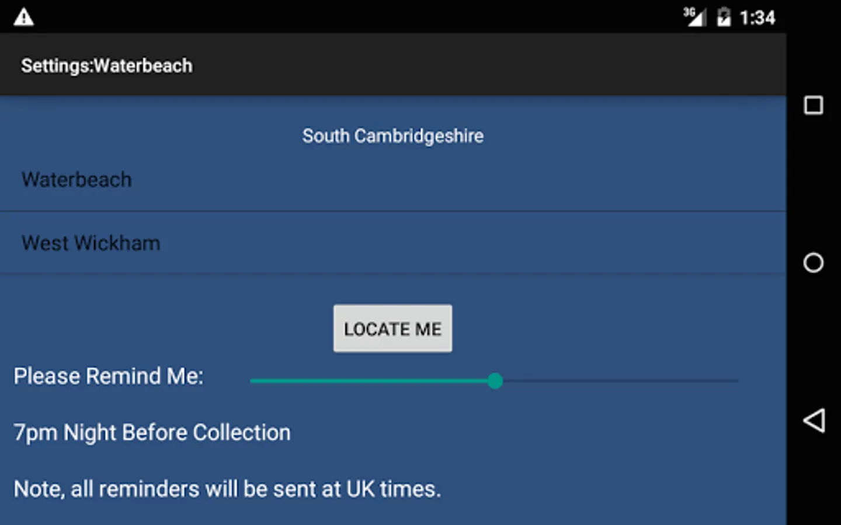Tap the battery charging icon

[724, 17]
